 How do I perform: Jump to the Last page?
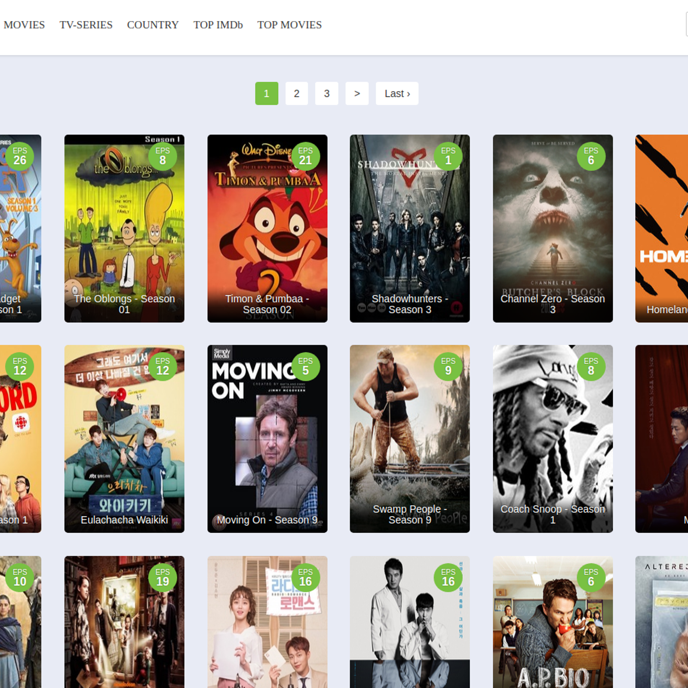[397, 93]
